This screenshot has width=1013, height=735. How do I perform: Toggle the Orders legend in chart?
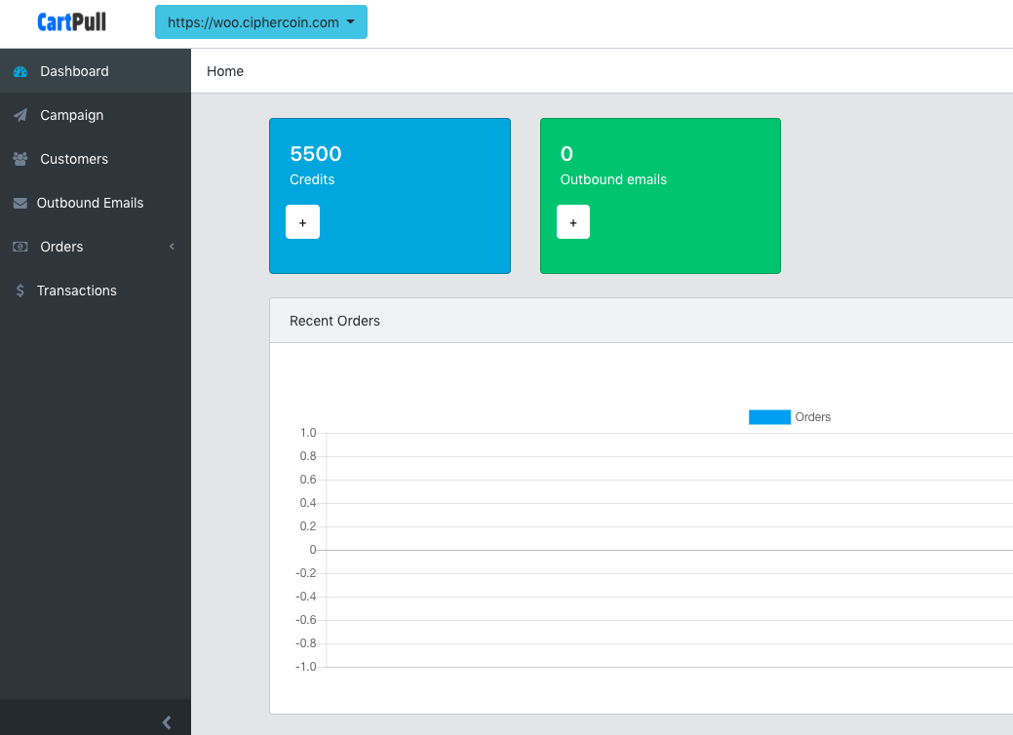(812, 417)
